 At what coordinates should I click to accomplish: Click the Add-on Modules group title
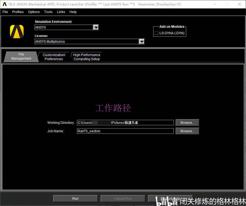[172, 27]
